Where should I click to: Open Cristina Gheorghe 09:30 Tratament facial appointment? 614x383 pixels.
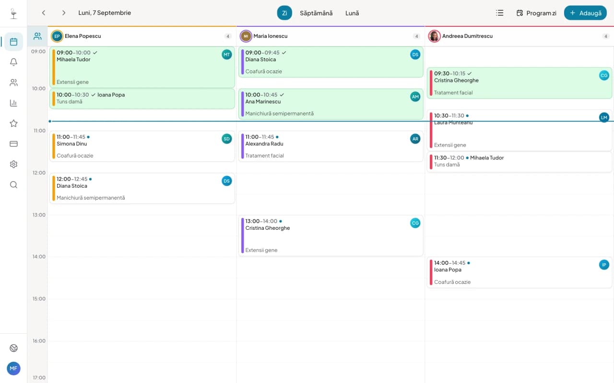(520, 83)
